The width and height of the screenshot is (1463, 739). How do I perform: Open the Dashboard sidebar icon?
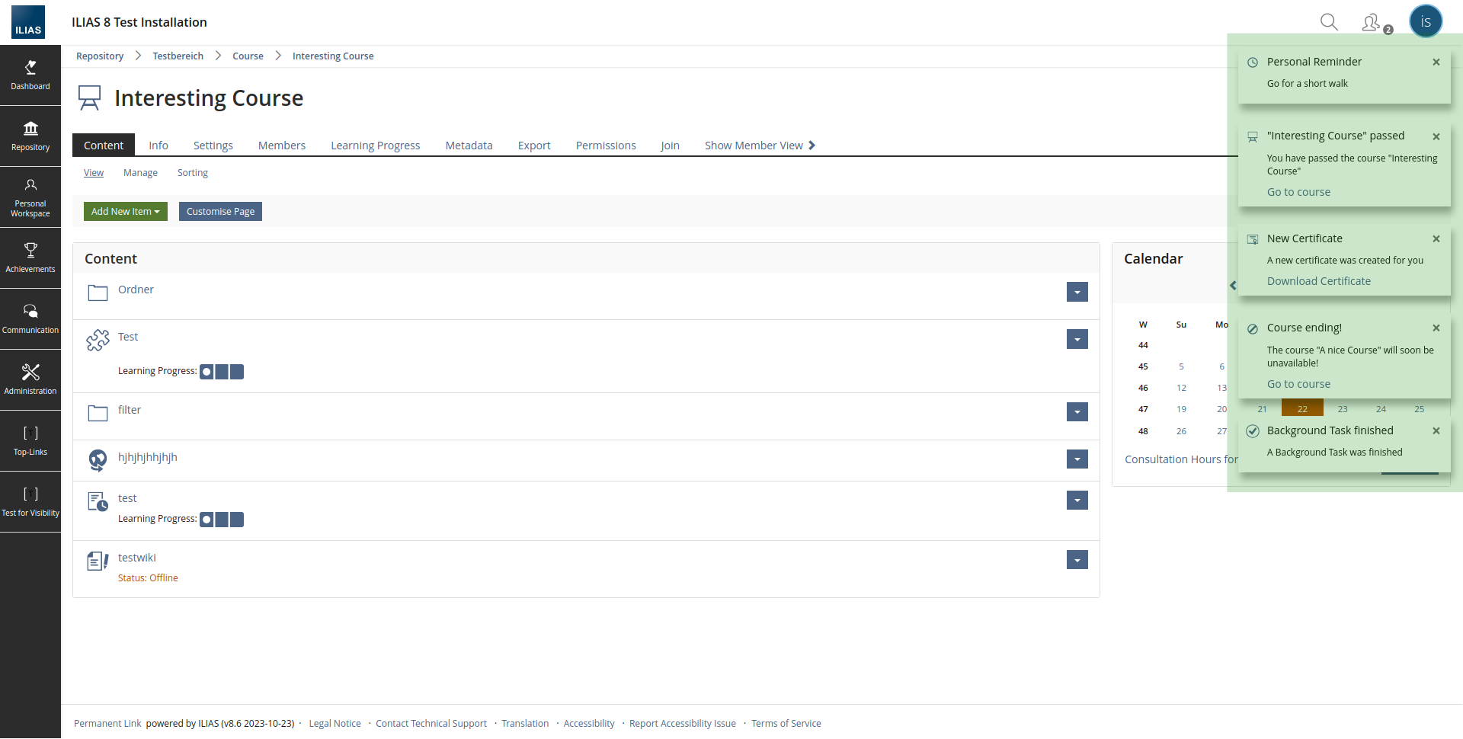tap(30, 75)
